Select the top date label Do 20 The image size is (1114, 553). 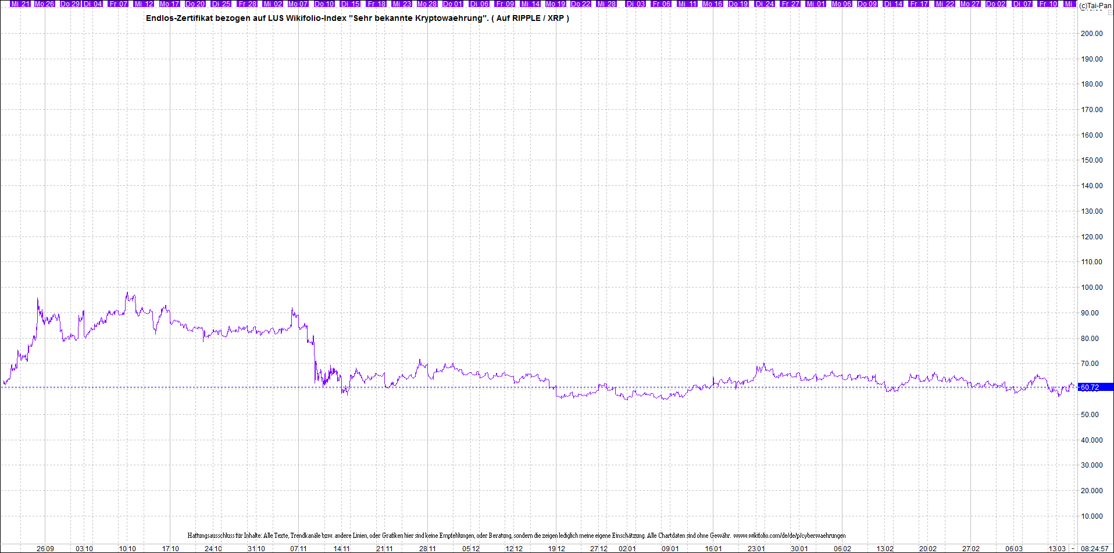pyautogui.click(x=195, y=3)
